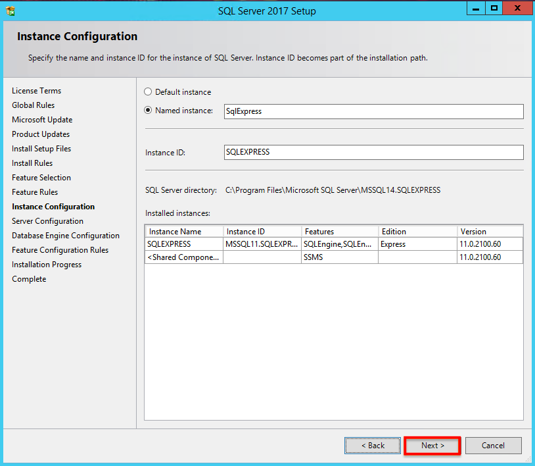The width and height of the screenshot is (535, 466).
Task: Sort by Instance Name column header
Action: [x=184, y=231]
